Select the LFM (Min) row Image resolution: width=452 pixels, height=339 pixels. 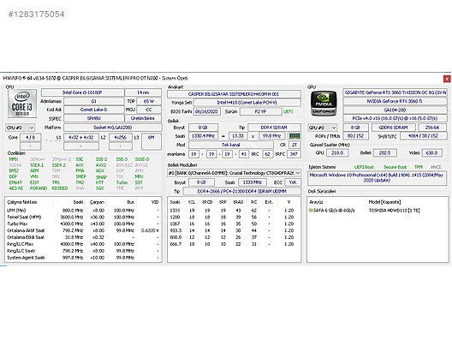83,211
